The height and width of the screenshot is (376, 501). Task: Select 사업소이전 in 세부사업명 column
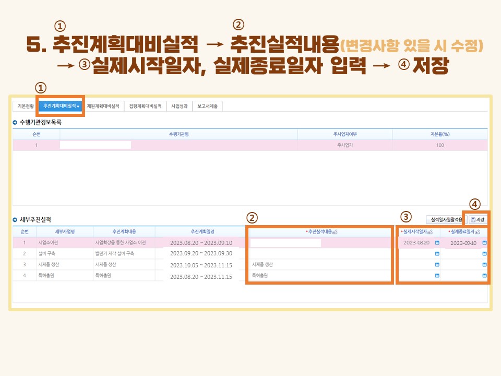48,243
